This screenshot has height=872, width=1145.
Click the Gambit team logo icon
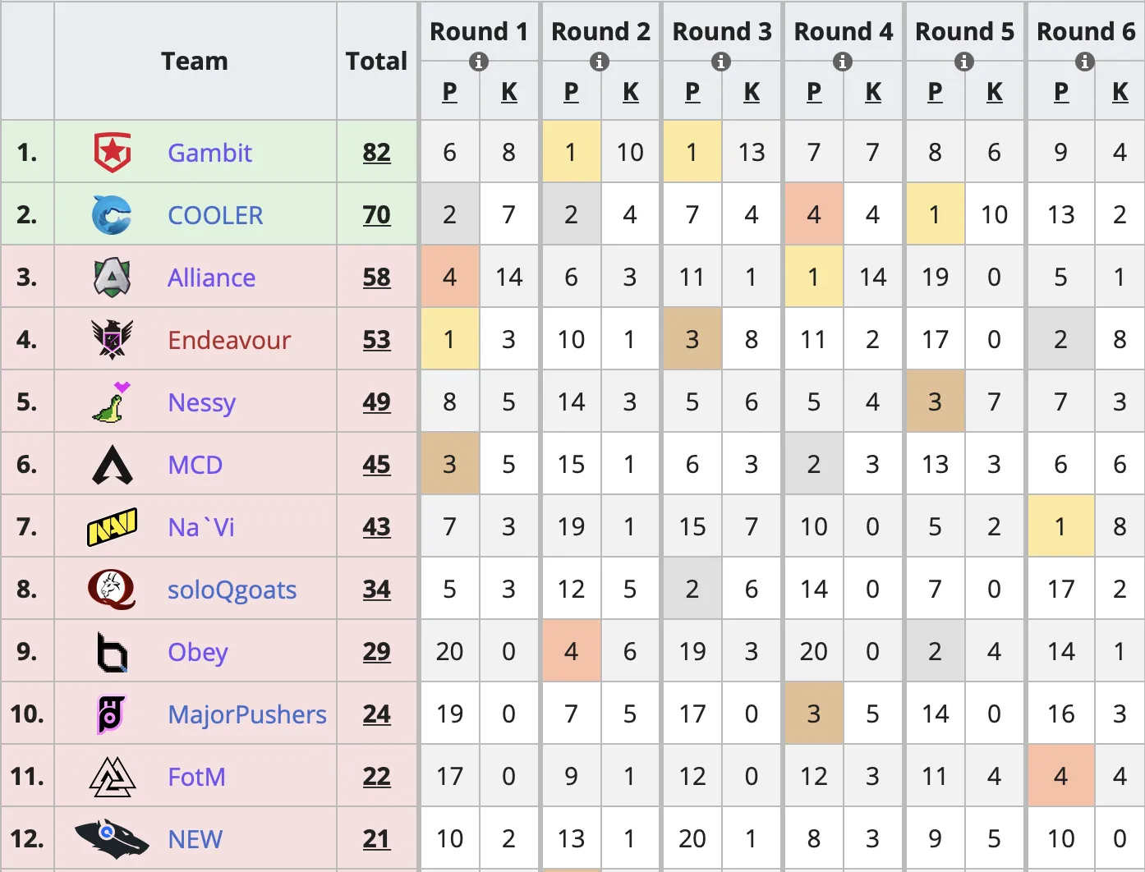[x=113, y=153]
